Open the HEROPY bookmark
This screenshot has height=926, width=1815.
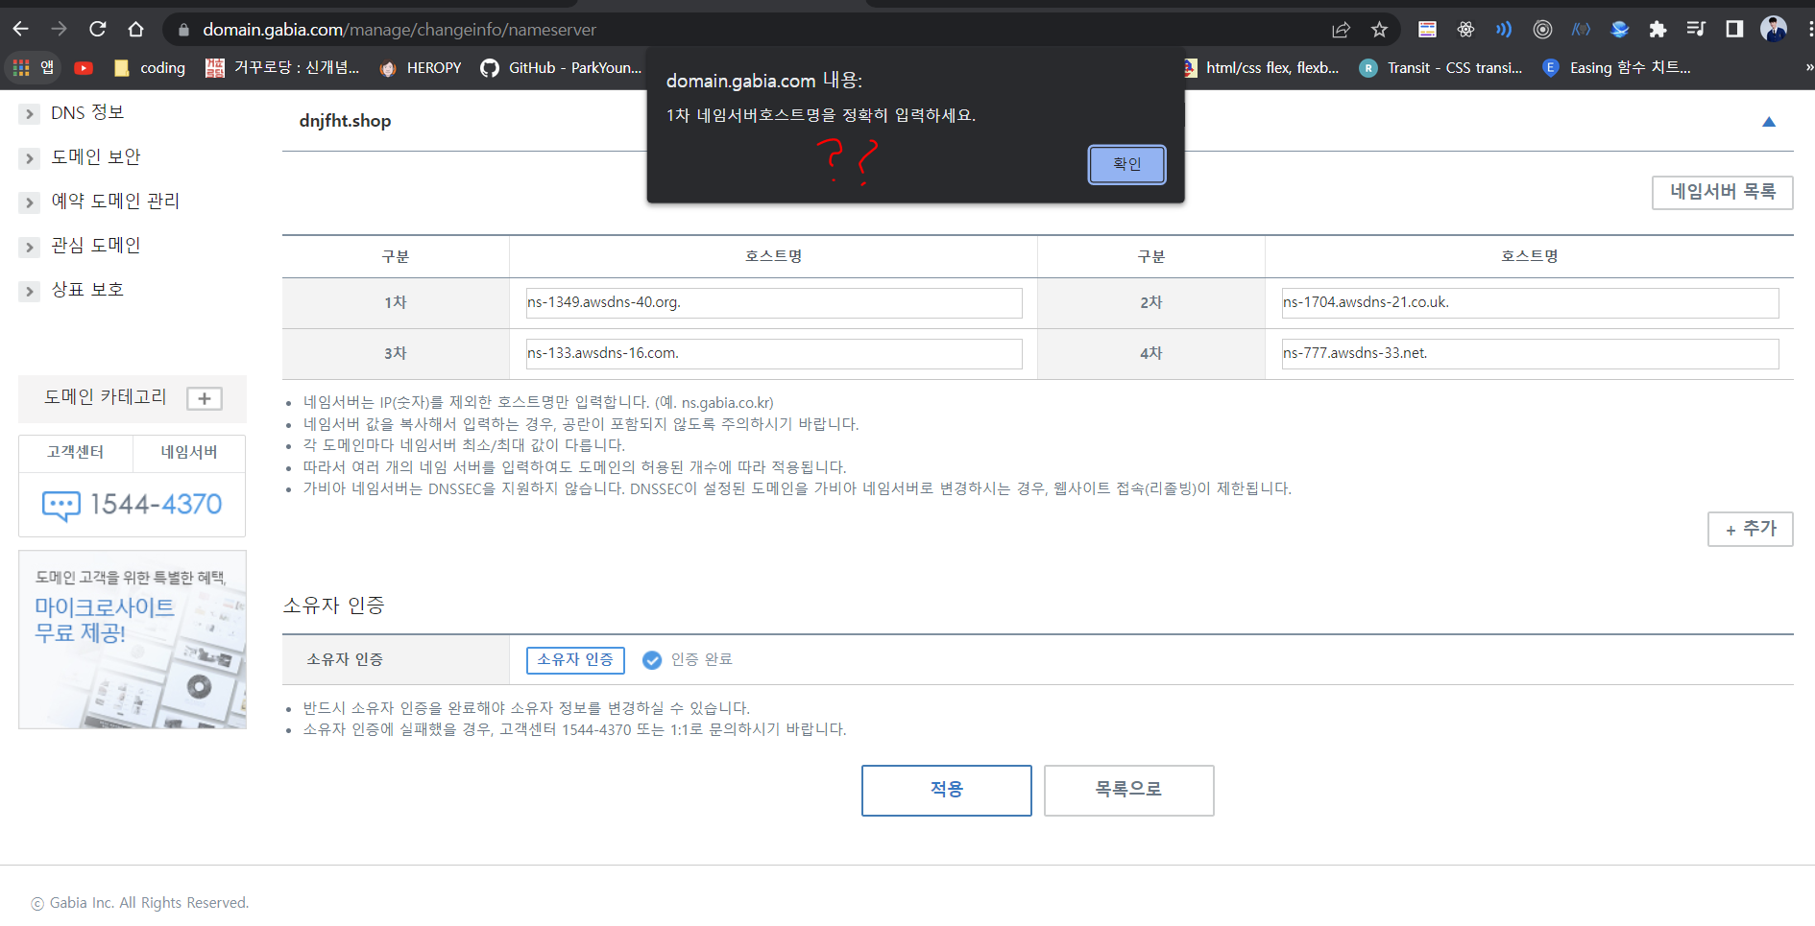421,68
